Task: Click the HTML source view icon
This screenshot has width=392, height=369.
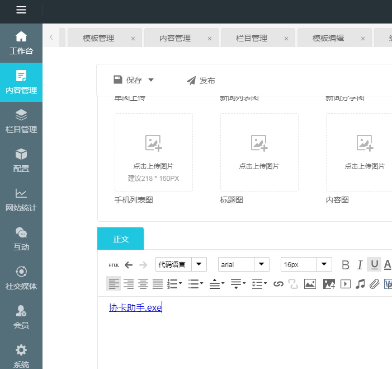Action: coord(114,265)
